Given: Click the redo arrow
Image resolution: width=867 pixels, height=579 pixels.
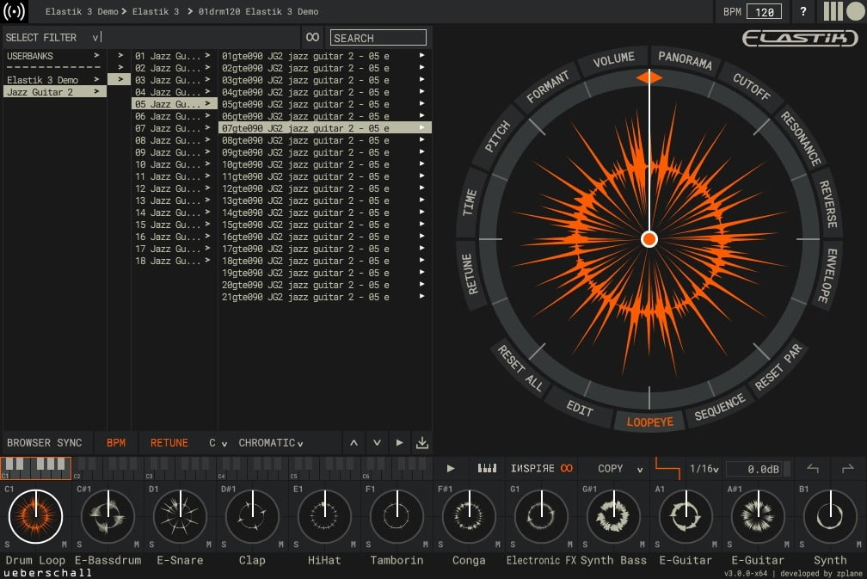Looking at the screenshot, I should [848, 468].
